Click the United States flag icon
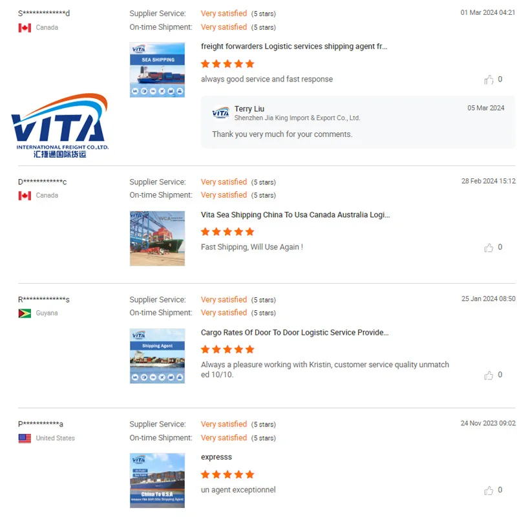This screenshot has width=517, height=517. [x=25, y=438]
